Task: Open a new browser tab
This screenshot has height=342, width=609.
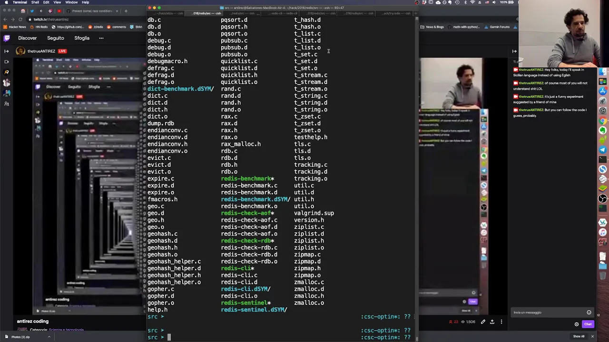Action: [126, 11]
